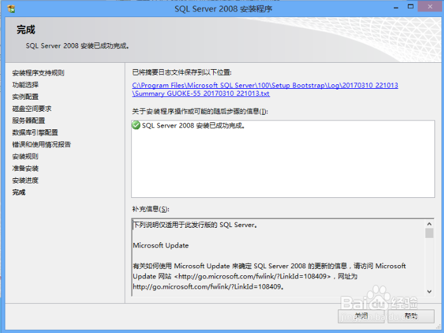
Task: Click the 'SQL Server 2008 安装已成功完成' list entry
Action: pos(193,126)
